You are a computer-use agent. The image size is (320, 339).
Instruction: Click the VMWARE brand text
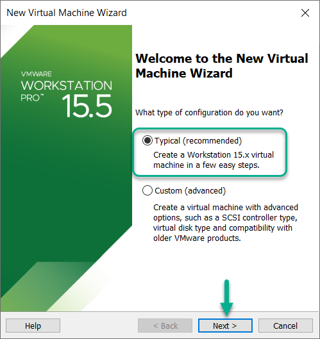tap(37, 74)
